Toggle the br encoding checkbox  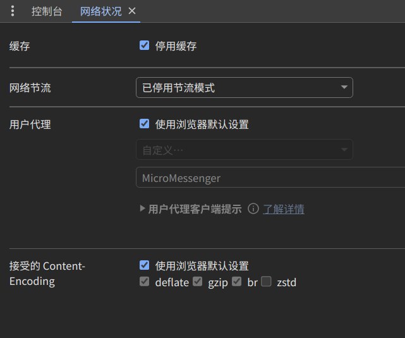pyautogui.click(x=237, y=282)
